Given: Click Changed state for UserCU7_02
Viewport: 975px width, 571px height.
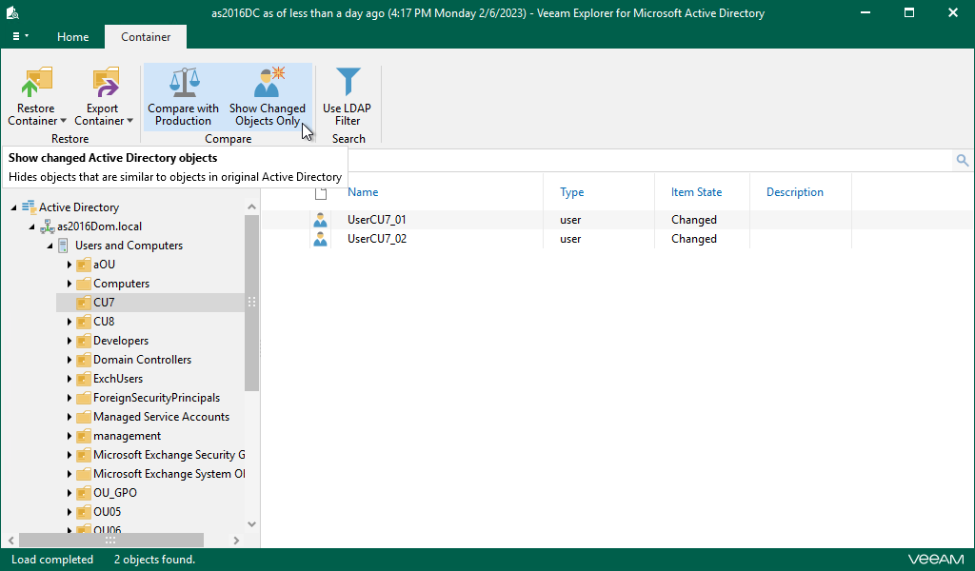Looking at the screenshot, I should point(694,239).
